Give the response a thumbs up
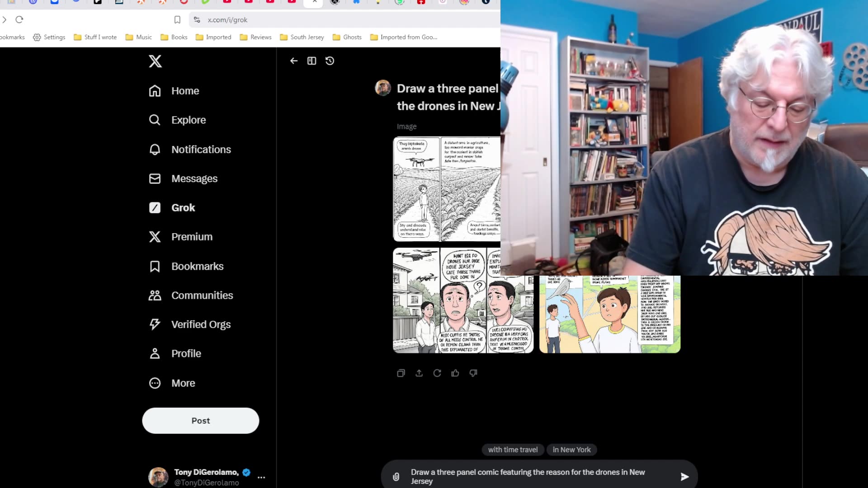 coord(455,373)
